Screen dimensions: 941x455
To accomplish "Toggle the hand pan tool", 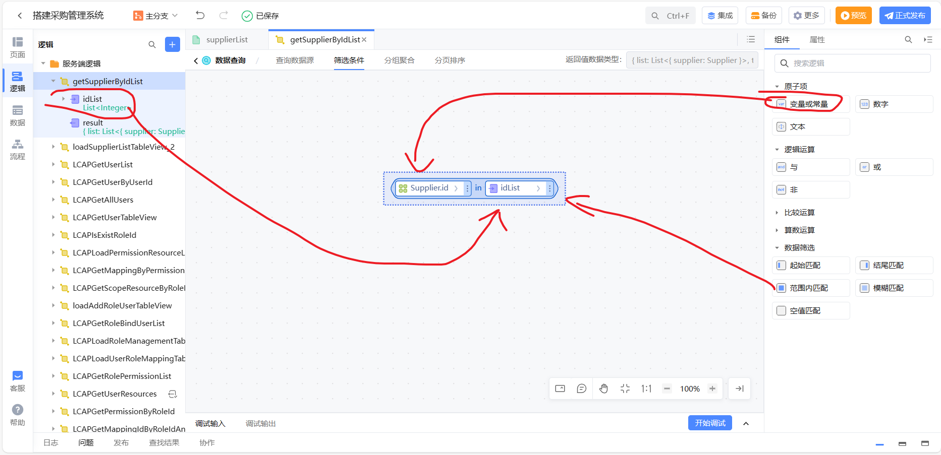I will click(x=603, y=388).
